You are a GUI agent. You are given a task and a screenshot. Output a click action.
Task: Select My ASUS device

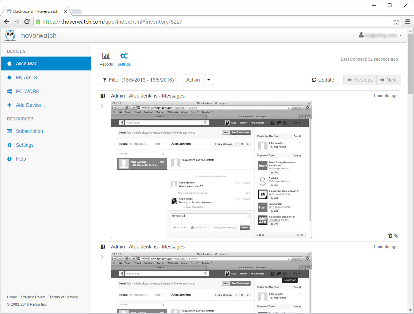pyautogui.click(x=26, y=77)
